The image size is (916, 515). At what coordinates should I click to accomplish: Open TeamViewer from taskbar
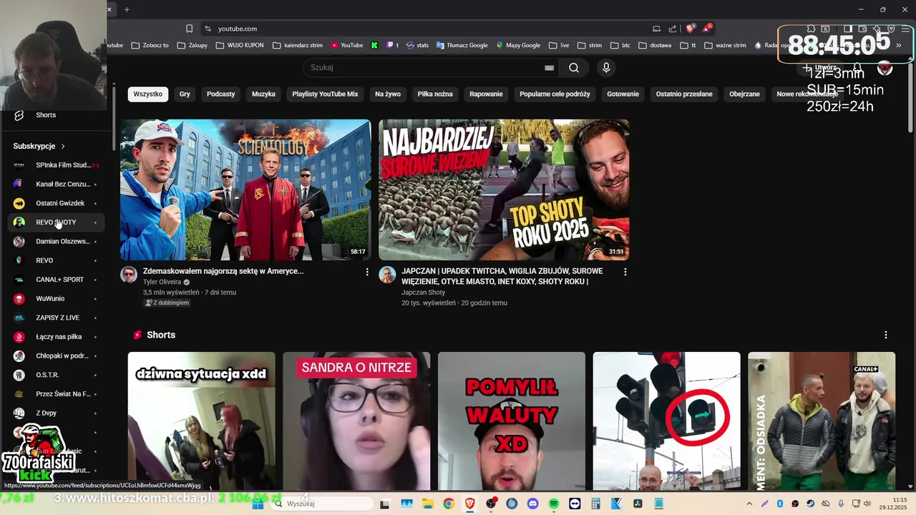point(575,504)
